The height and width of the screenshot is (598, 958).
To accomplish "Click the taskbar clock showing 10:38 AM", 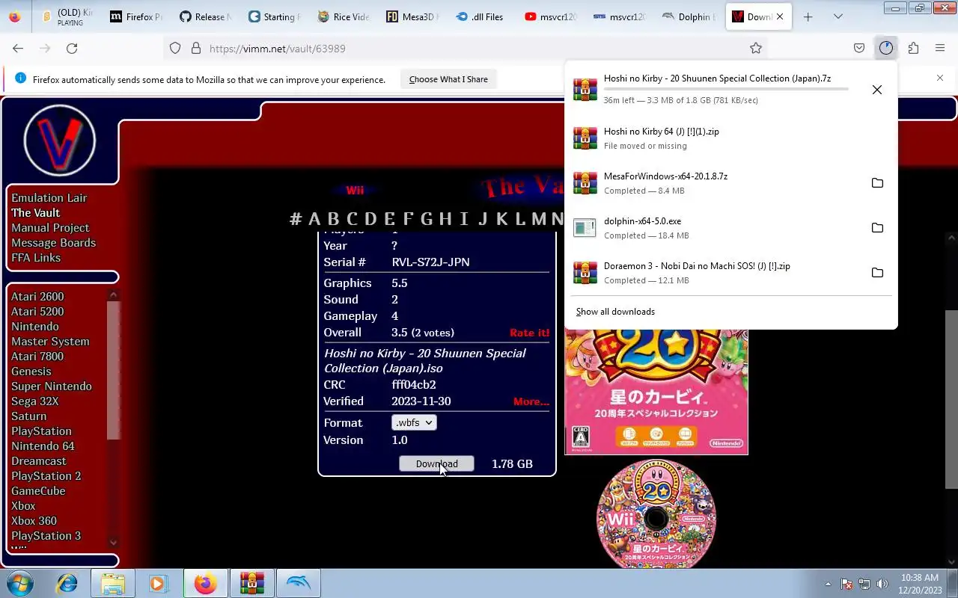I will pos(920,584).
